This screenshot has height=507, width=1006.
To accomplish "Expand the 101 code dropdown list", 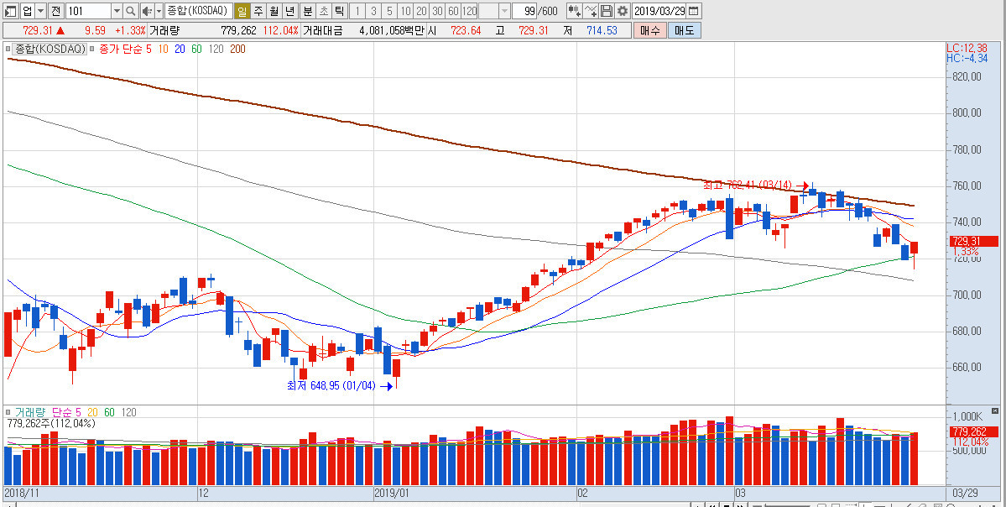I will coord(117,11).
